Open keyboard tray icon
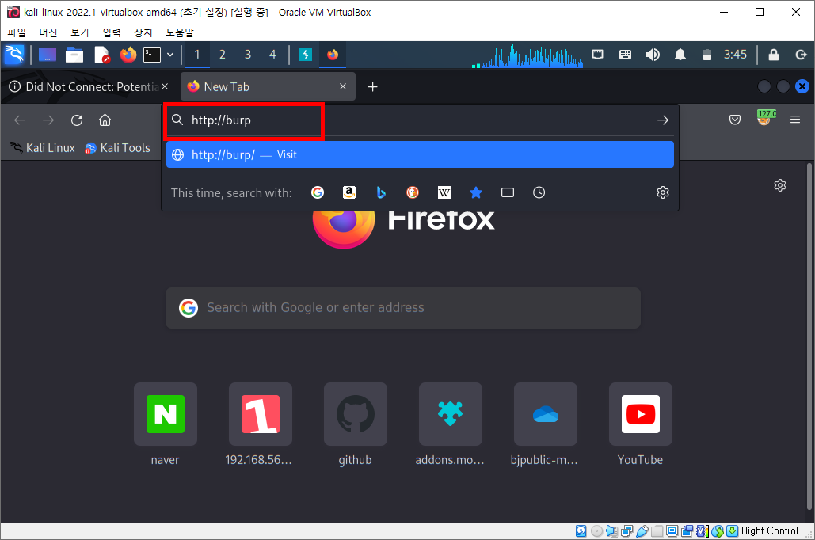This screenshot has width=815, height=540. coord(625,55)
